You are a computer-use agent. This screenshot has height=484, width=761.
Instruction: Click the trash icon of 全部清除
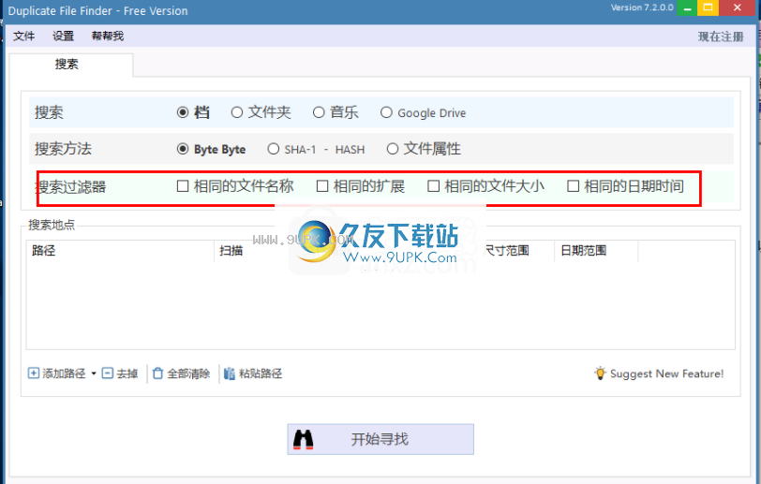pos(157,373)
